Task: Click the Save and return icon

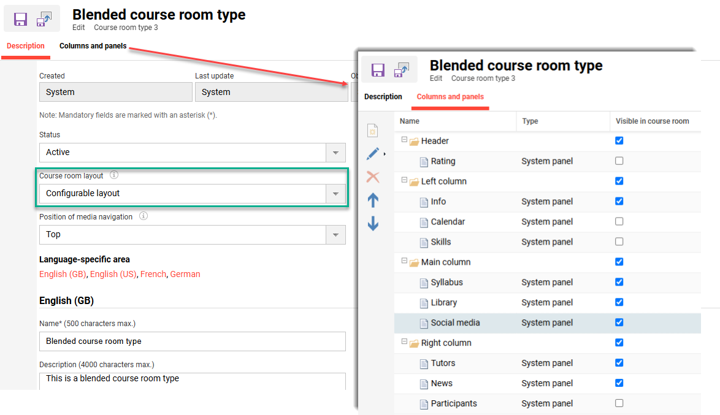Action: 43,18
